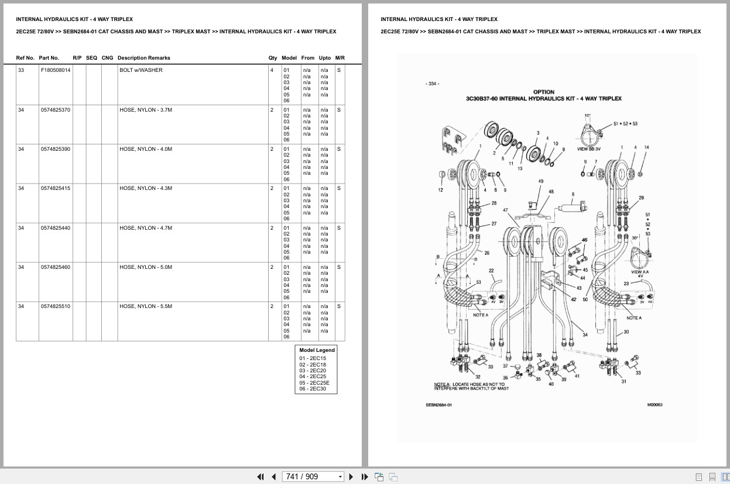
Task: Click part number 0574825390
Action: click(x=56, y=149)
